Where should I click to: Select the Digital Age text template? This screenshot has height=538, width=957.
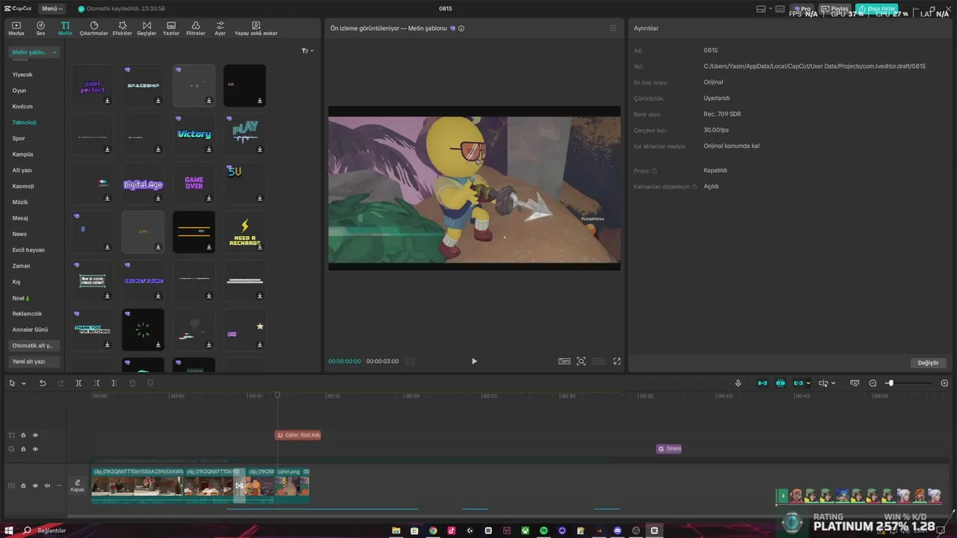(143, 183)
